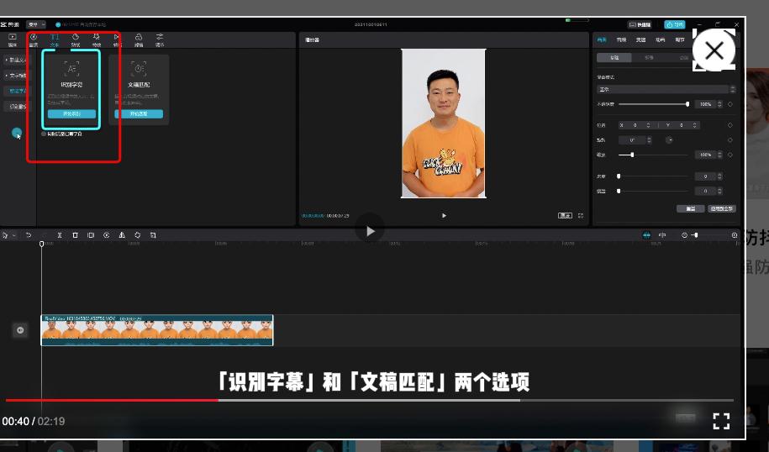Close the video overlay with the X button

coord(714,51)
